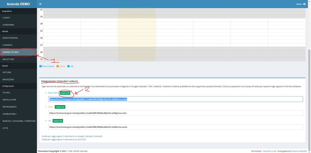This screenshot has width=311, height=153.
Task: Open REFRIGERANTI configuration
Action: [19, 107]
